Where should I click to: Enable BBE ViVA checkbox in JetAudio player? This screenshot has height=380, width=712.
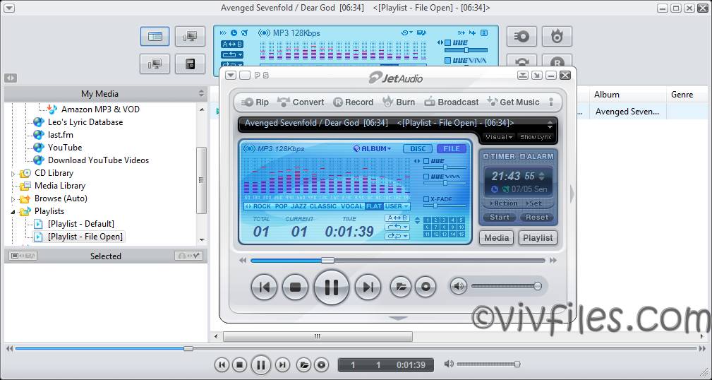pyautogui.click(x=426, y=177)
